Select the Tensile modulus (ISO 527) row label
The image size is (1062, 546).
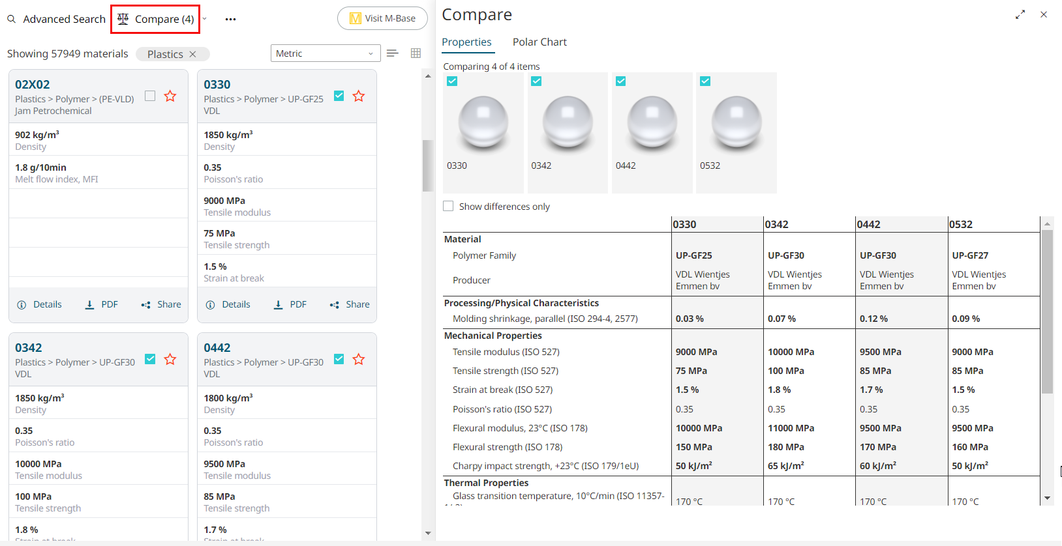pyautogui.click(x=506, y=352)
